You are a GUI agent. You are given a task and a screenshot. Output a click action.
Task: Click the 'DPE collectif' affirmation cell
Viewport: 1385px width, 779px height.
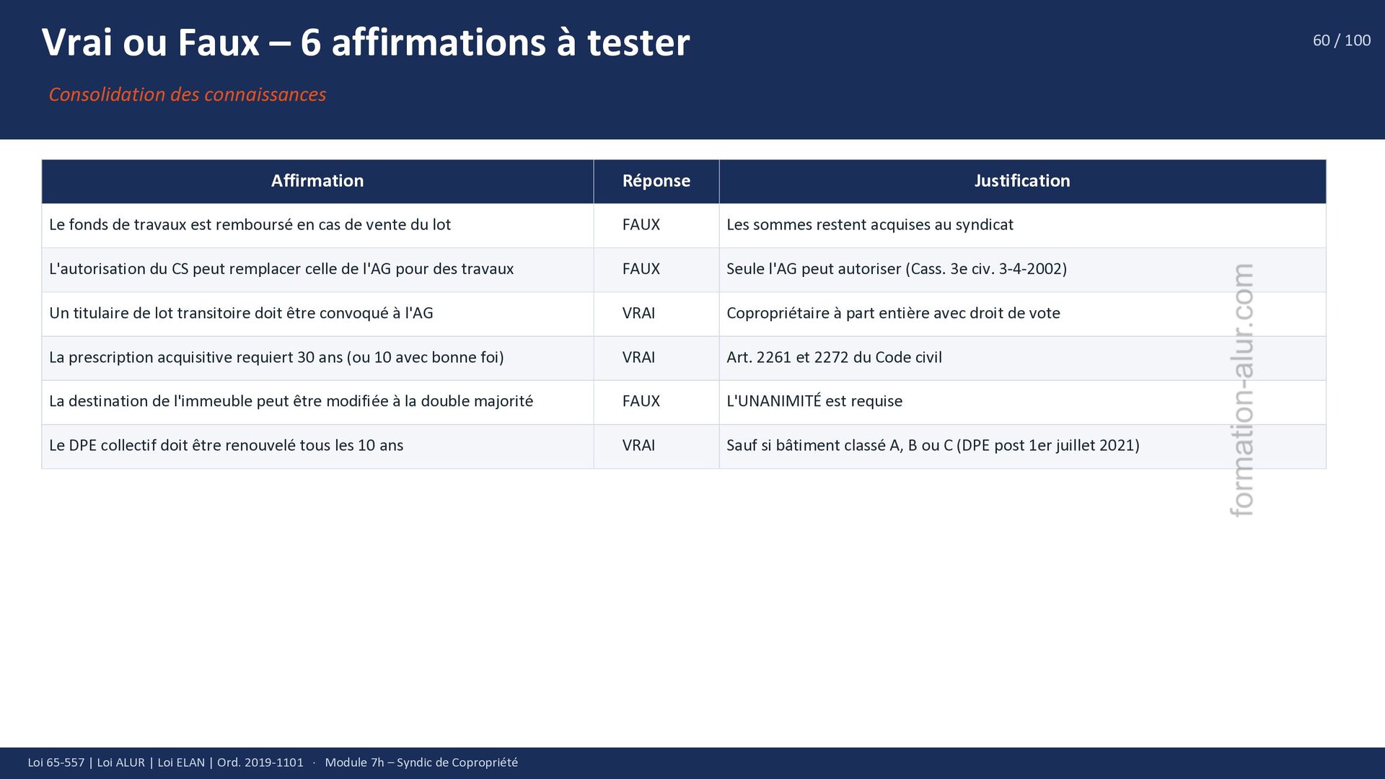tap(226, 446)
